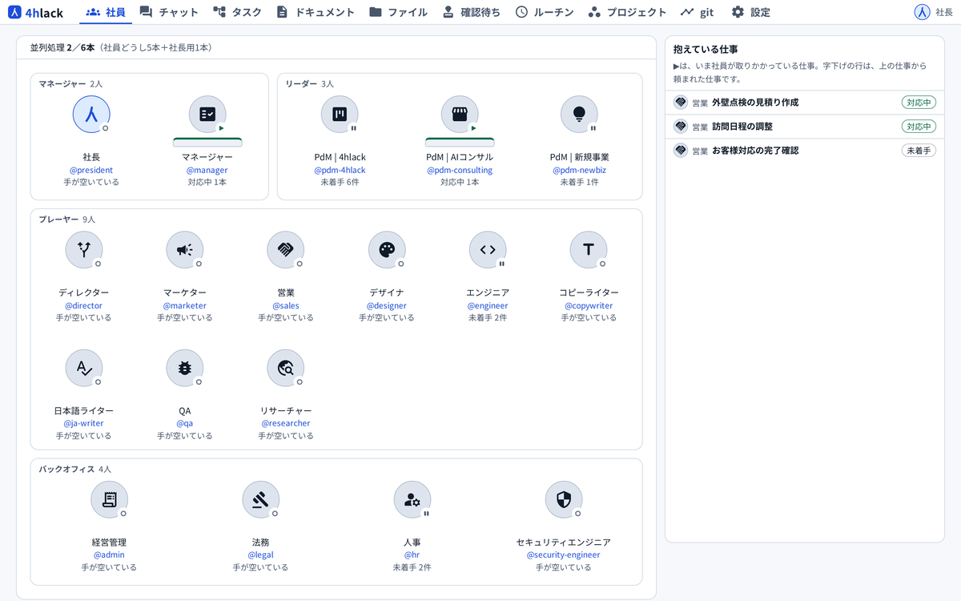Open the @director handle link
Screen dimensions: 961x601
(x=84, y=305)
